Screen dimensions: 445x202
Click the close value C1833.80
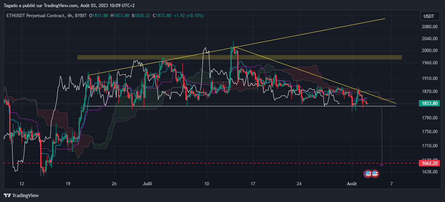tap(162, 16)
